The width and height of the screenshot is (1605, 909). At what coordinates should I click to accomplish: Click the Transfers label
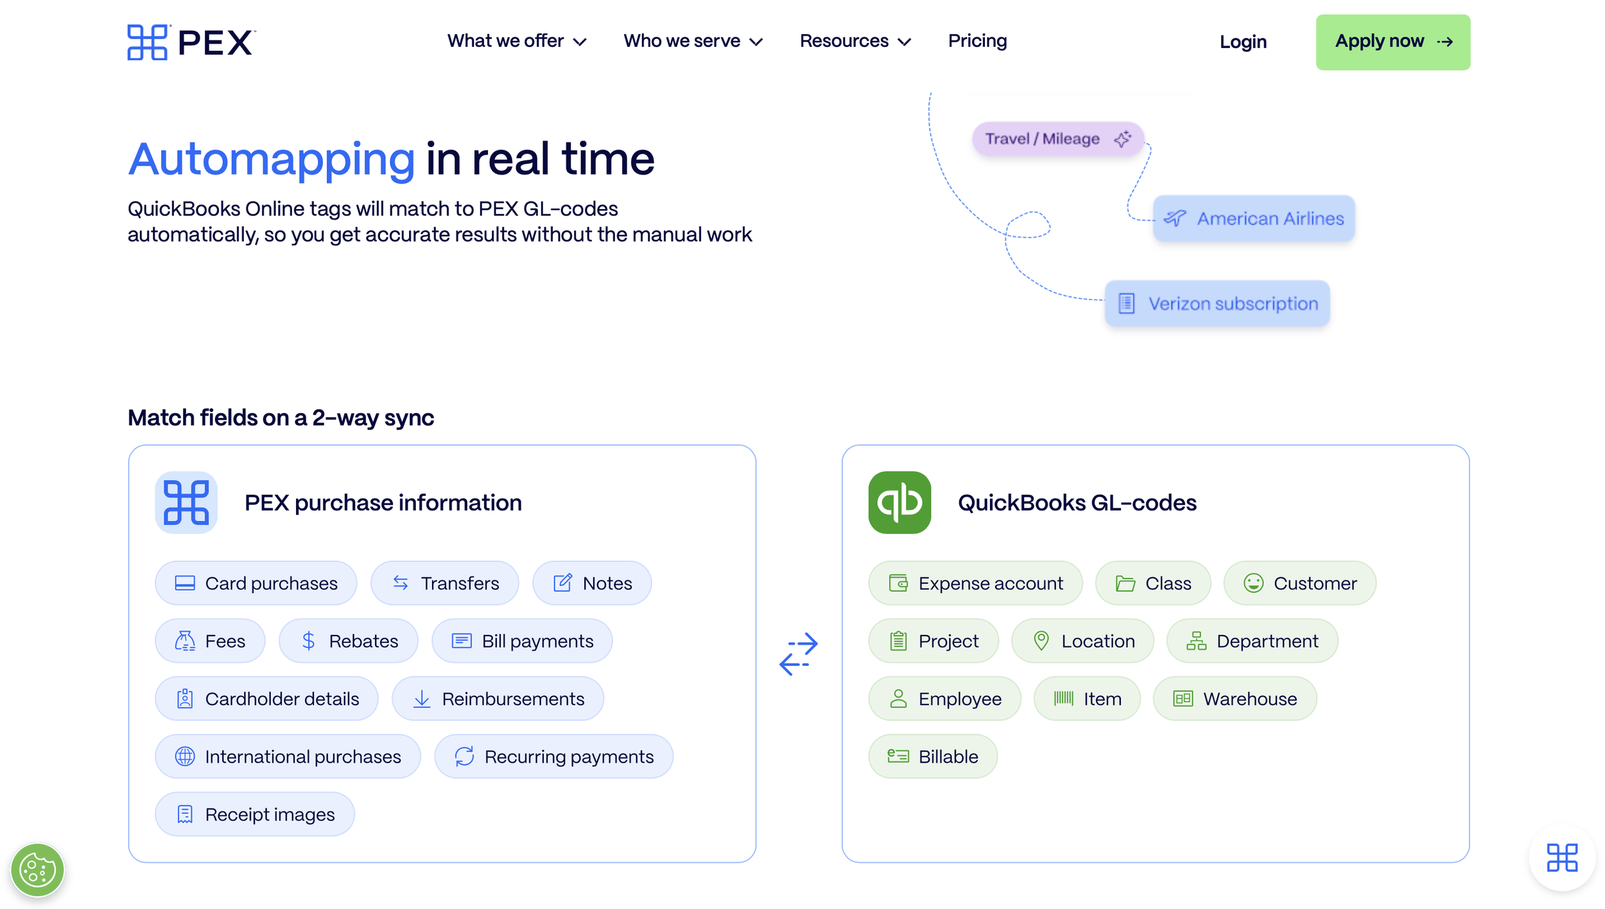point(460,583)
